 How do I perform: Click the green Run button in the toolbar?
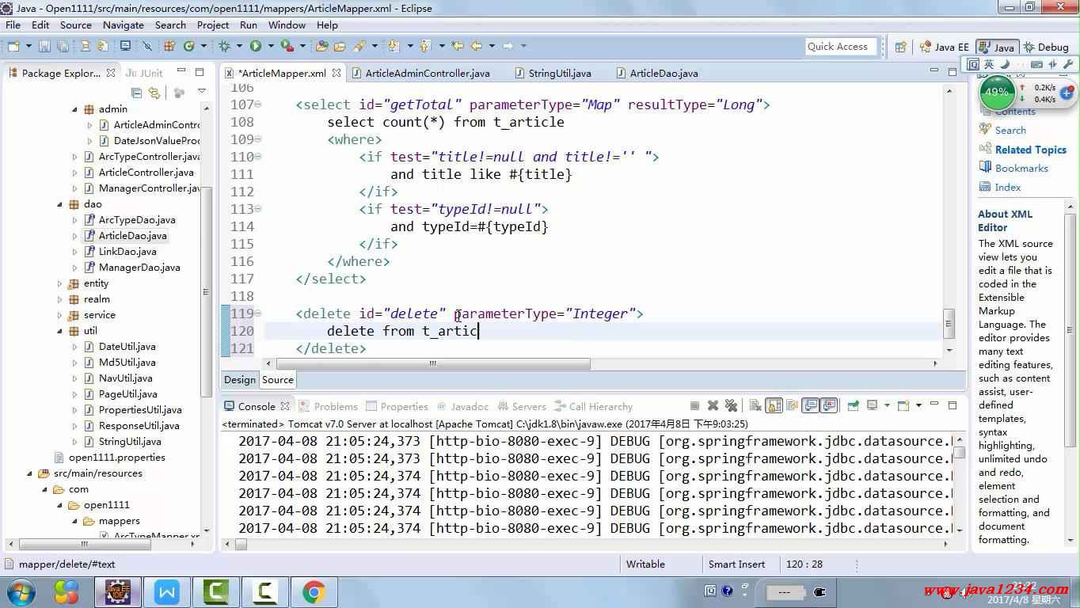point(256,47)
